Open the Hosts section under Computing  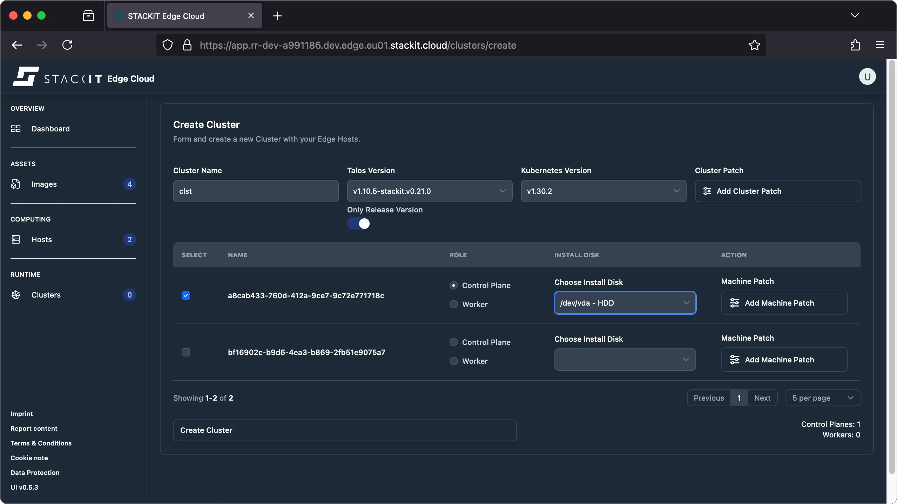point(41,239)
